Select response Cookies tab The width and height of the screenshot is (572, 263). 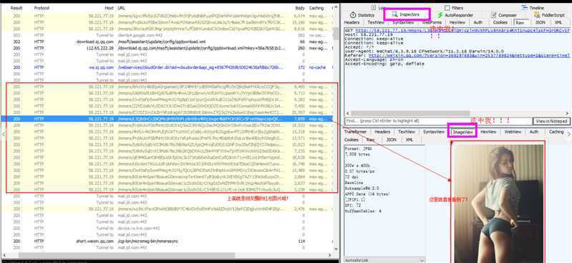pyautogui.click(x=352, y=140)
